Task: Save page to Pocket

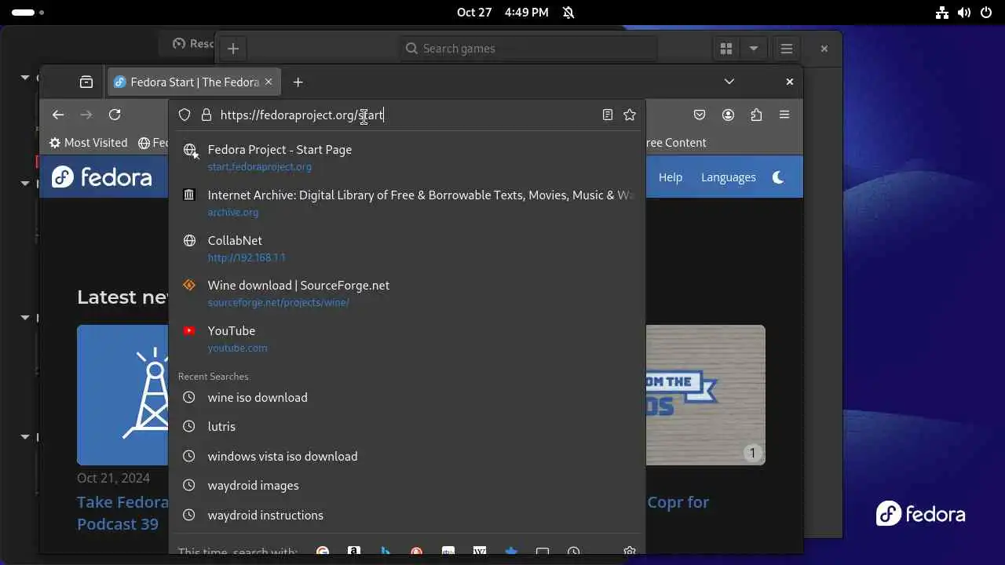Action: pyautogui.click(x=700, y=115)
